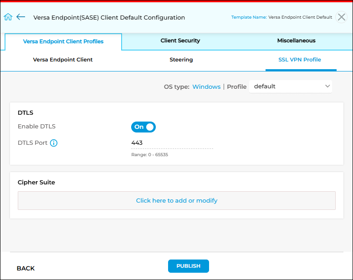Switch to Versa Endpoint Client Profiles tab
The height and width of the screenshot is (280, 353).
point(63,41)
